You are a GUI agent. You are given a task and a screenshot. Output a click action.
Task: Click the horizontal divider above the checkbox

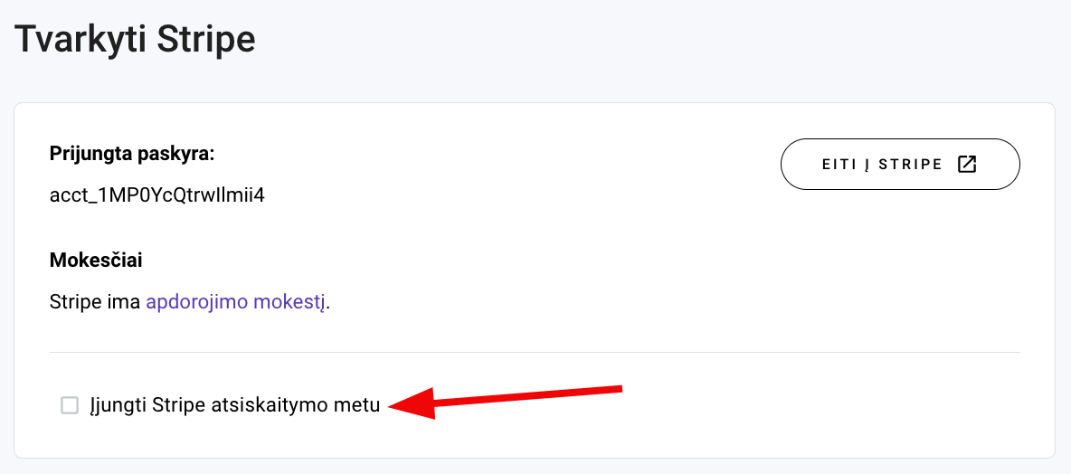point(535,352)
